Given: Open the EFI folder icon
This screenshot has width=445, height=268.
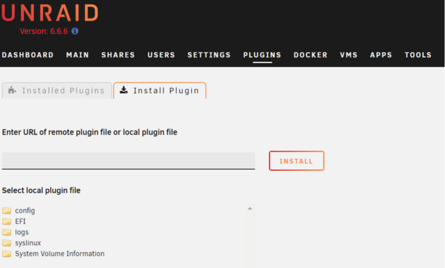Looking at the screenshot, I should (7, 222).
